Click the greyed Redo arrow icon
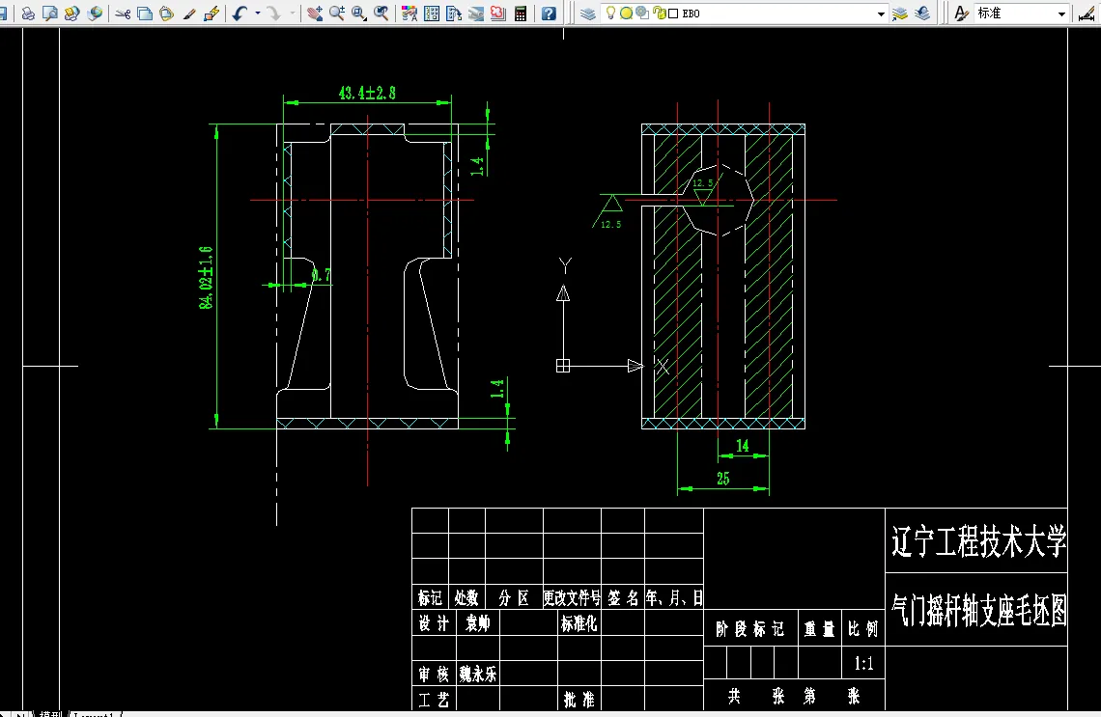 [x=274, y=14]
